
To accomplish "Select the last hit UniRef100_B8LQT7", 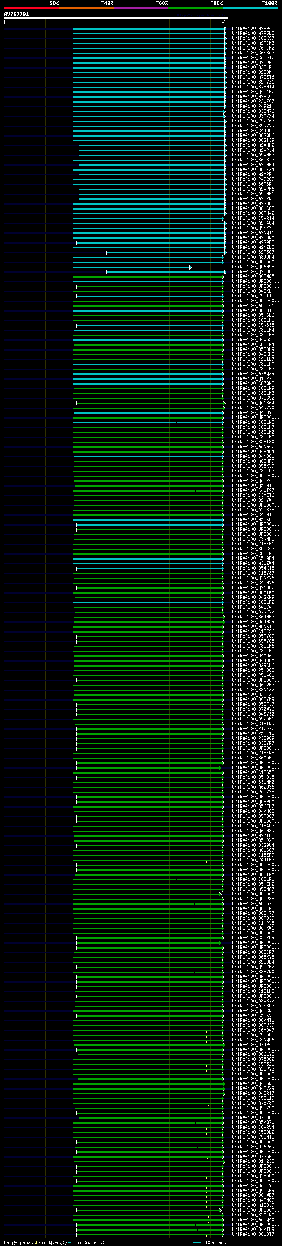I will (252, 1234).
